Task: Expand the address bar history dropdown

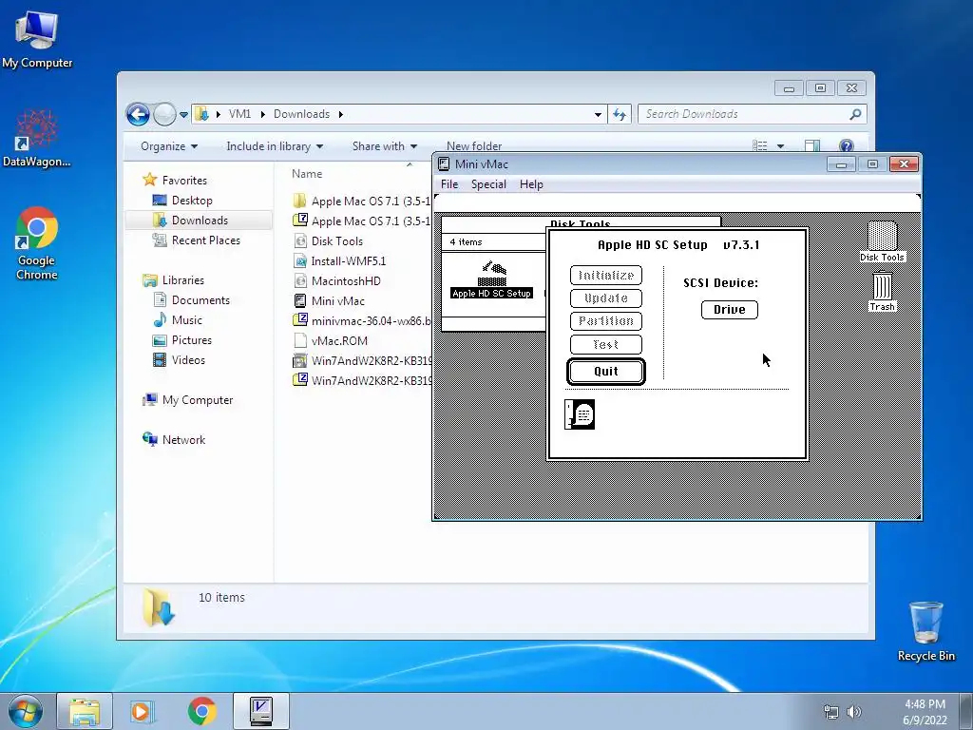Action: point(598,115)
